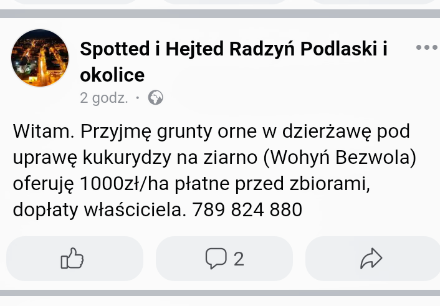This screenshot has height=306, width=440.
Task: Open the page's round profile picture
Action: 40,58
